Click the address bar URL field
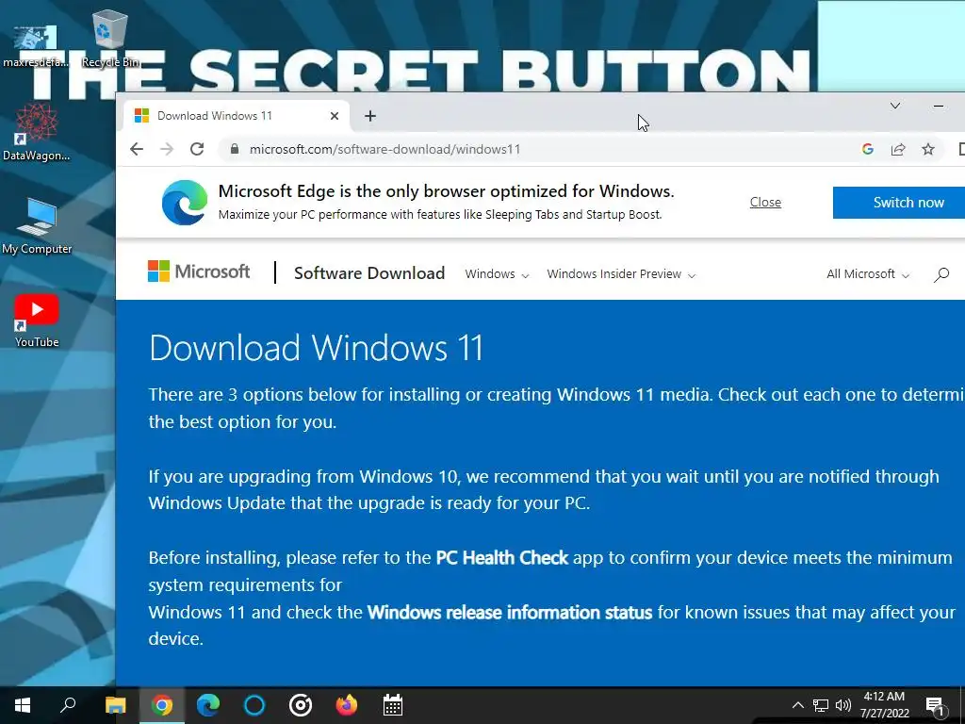The width and height of the screenshot is (965, 724). tap(542, 149)
